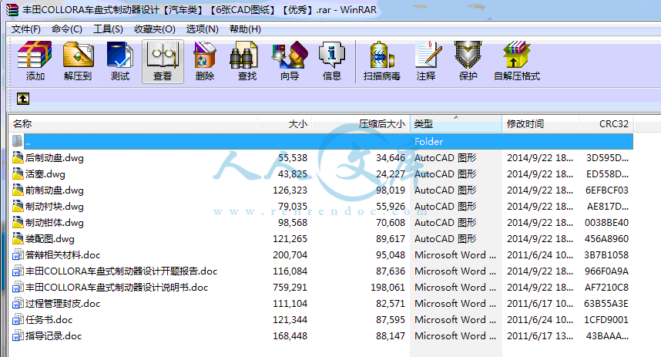Click the 查找 (Find) binoculars icon
The image size is (661, 357).
click(243, 55)
